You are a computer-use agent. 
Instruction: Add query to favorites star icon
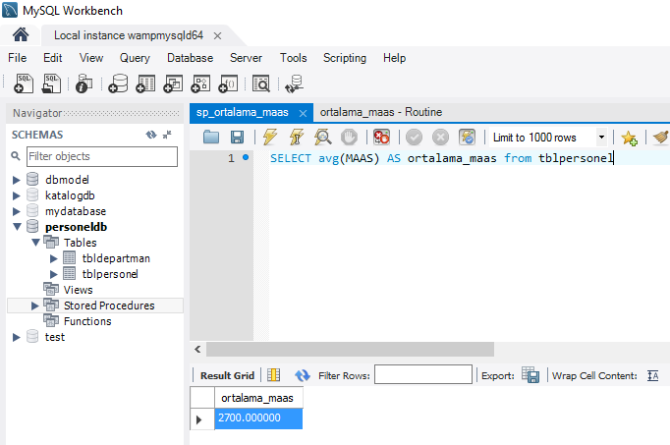(630, 138)
